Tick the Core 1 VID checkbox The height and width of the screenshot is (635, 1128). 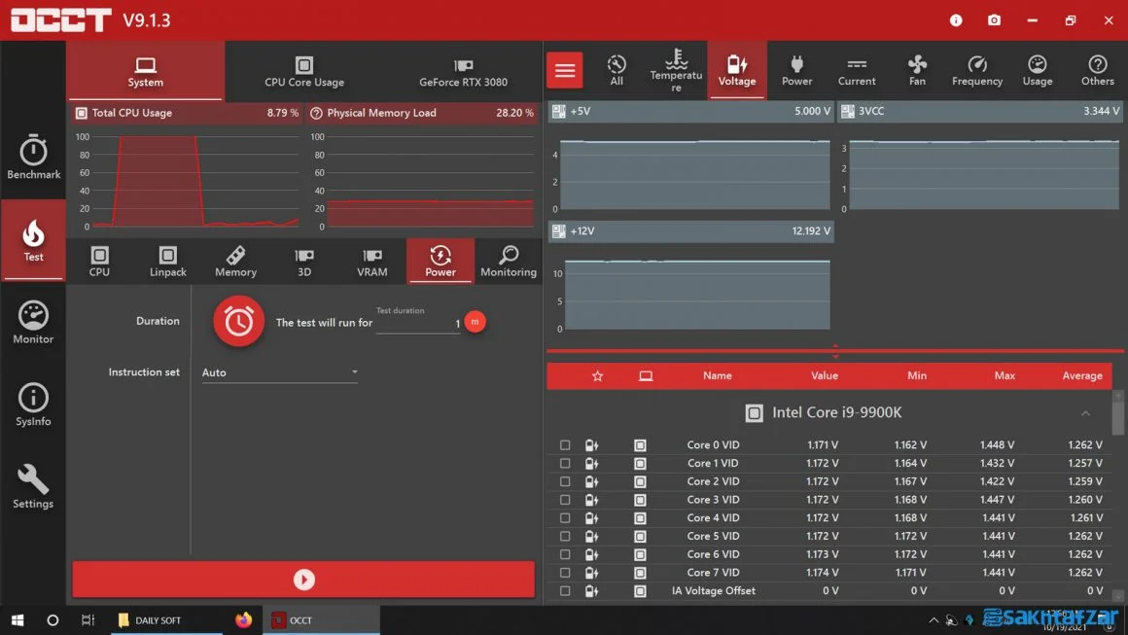[565, 463]
